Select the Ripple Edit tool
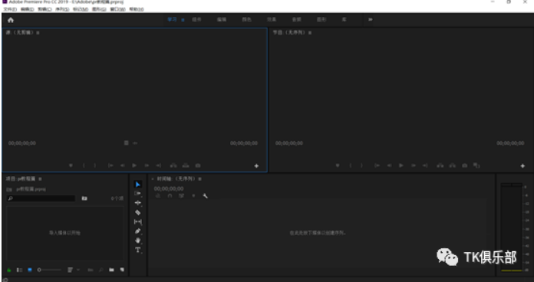The image size is (534, 282). 137,203
